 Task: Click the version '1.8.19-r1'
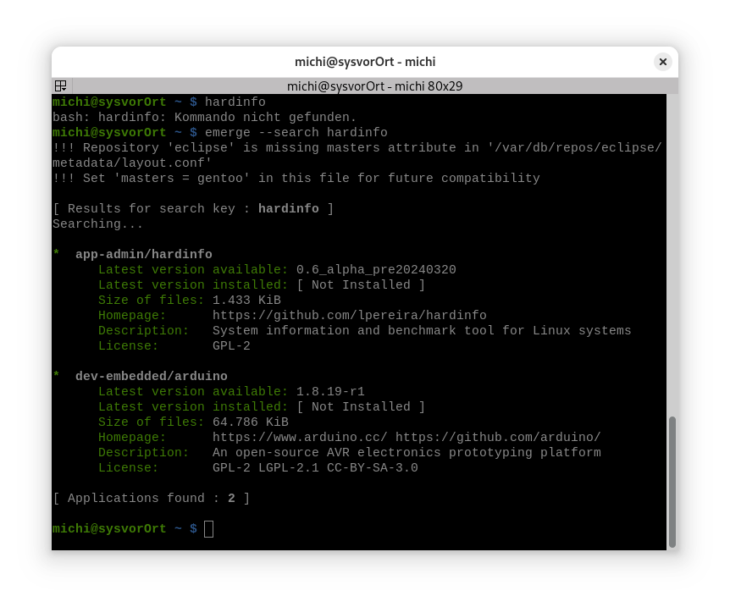tap(330, 391)
